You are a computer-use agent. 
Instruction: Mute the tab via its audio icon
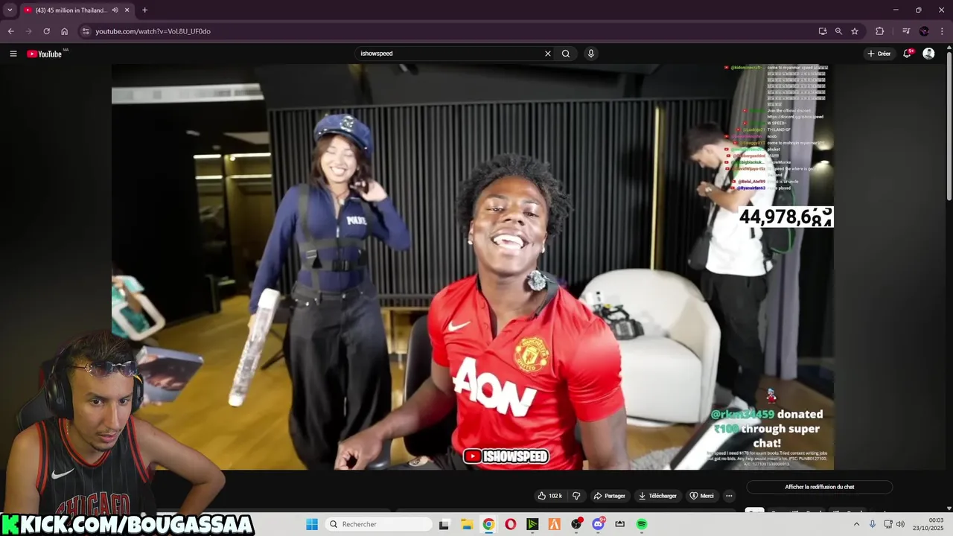point(115,10)
